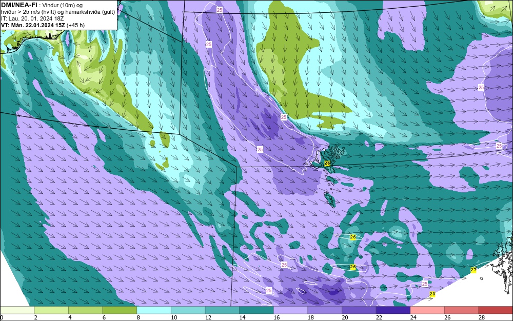Click the 'IT: Lau. 20. 01. 2024 18Z' line
The height and width of the screenshot is (321, 513).
32,18
